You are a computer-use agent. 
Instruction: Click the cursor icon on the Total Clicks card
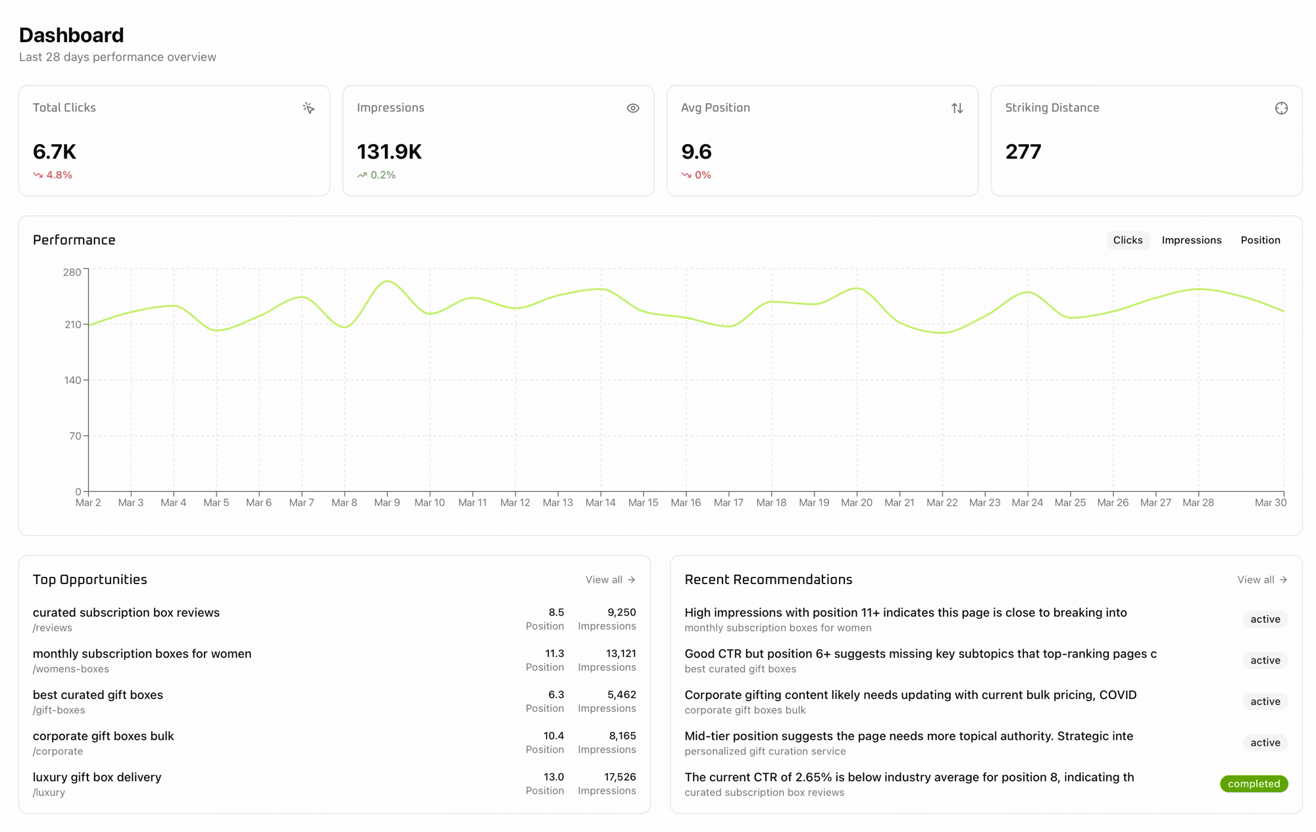309,108
